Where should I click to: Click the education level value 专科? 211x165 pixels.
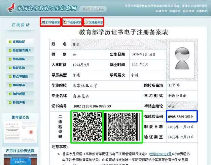tap(135, 75)
